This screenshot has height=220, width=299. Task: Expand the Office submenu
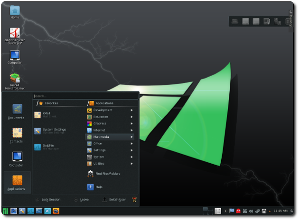coord(110,143)
